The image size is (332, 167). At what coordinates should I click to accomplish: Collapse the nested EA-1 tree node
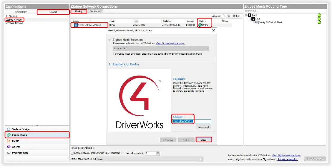[250, 19]
